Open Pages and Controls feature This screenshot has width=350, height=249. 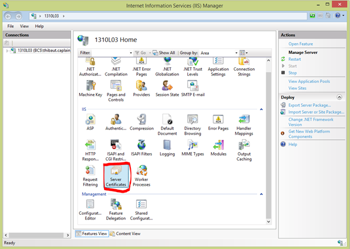116,91
